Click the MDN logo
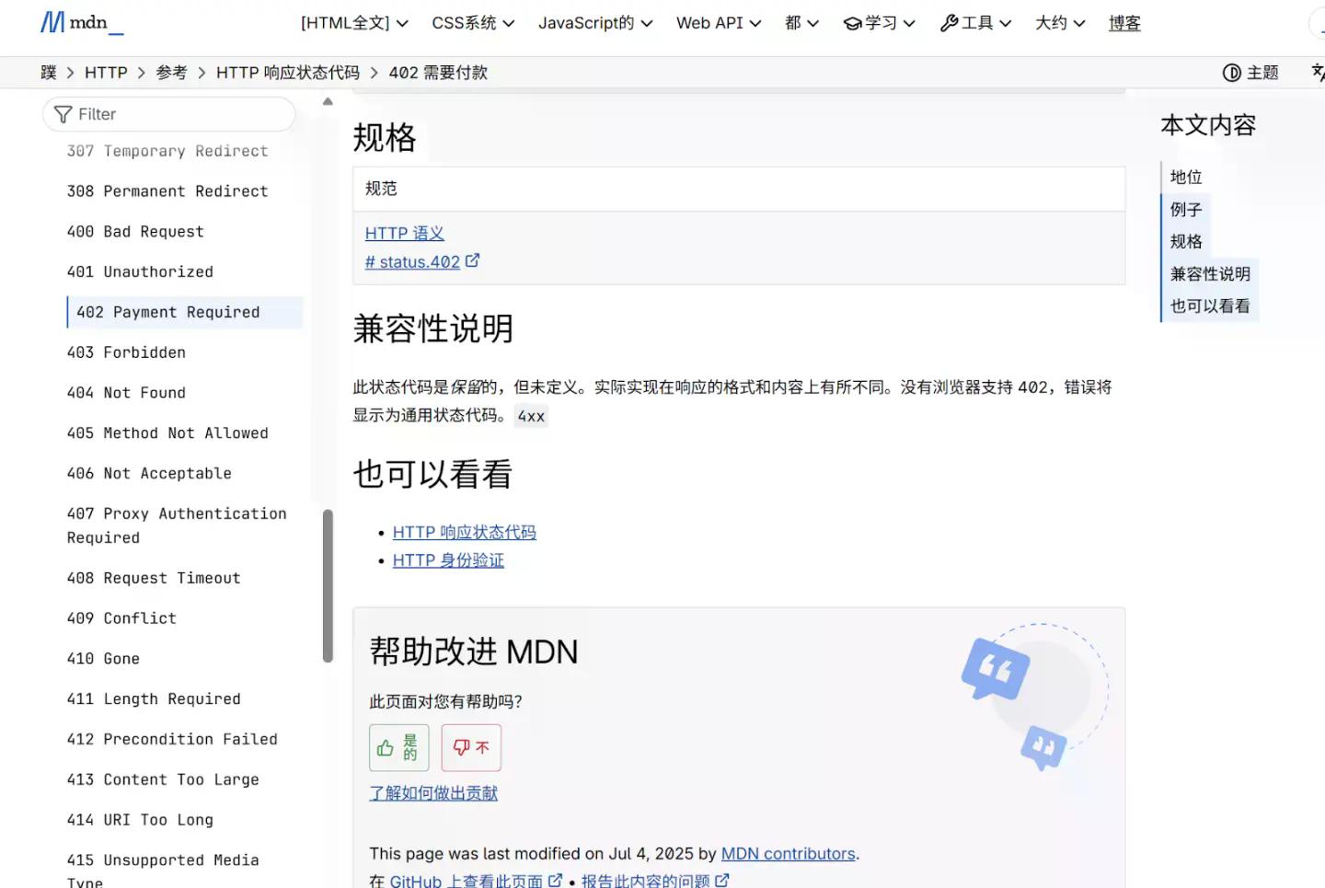 point(81,22)
